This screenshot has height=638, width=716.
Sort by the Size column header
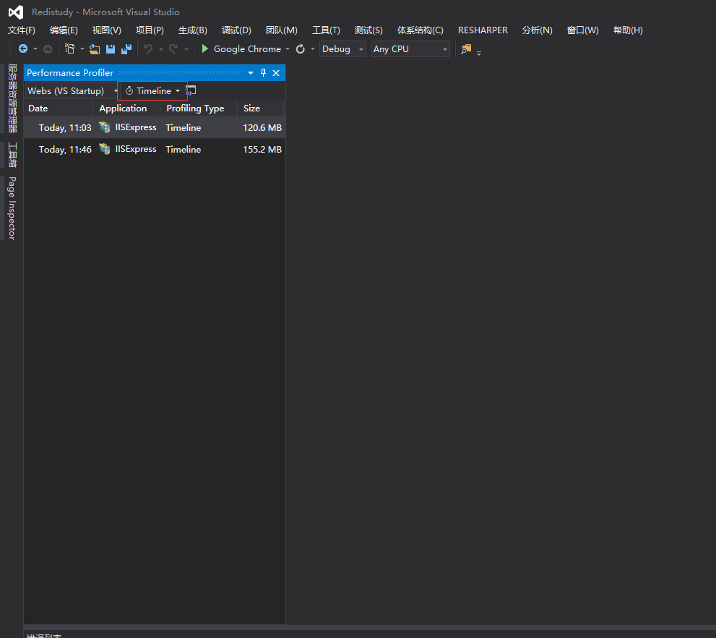coord(260,109)
